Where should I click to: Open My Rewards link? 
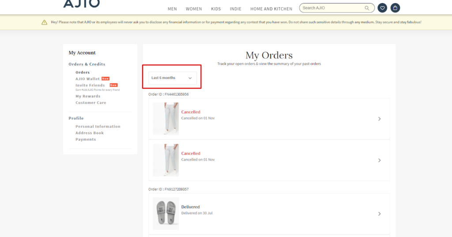(88, 96)
